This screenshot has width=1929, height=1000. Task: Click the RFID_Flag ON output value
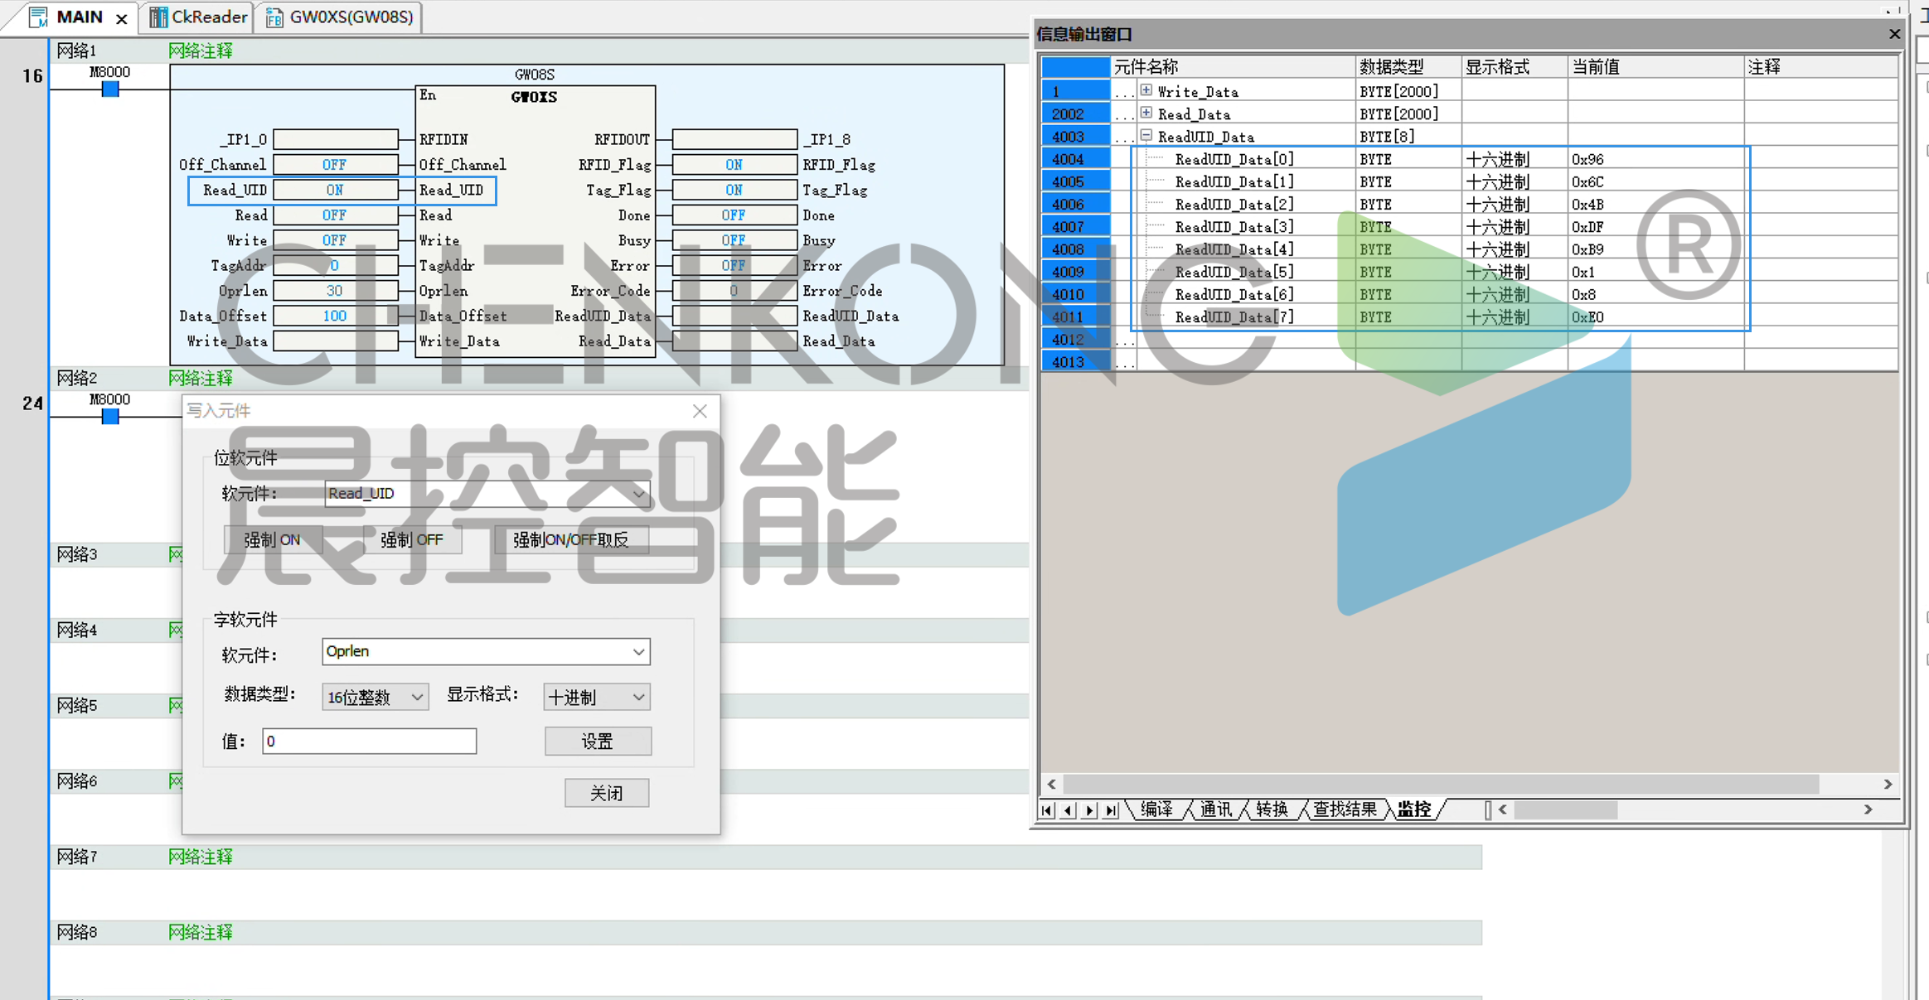(x=734, y=165)
